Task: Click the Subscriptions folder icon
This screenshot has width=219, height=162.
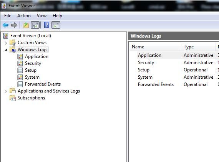Action: pos(13,98)
